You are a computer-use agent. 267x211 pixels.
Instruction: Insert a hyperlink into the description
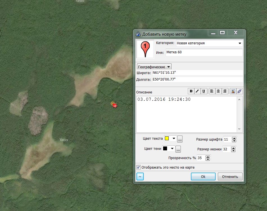tap(239, 91)
